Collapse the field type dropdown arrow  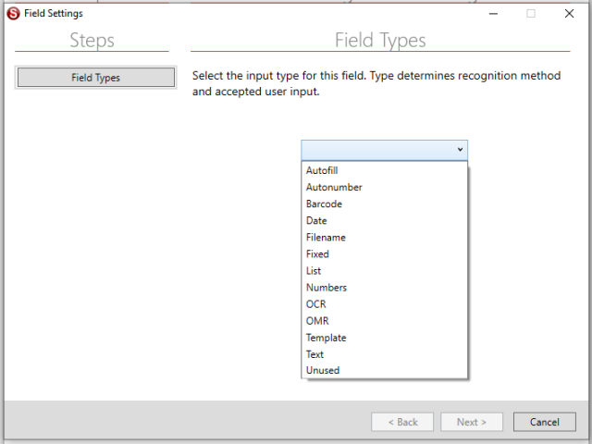tap(460, 150)
